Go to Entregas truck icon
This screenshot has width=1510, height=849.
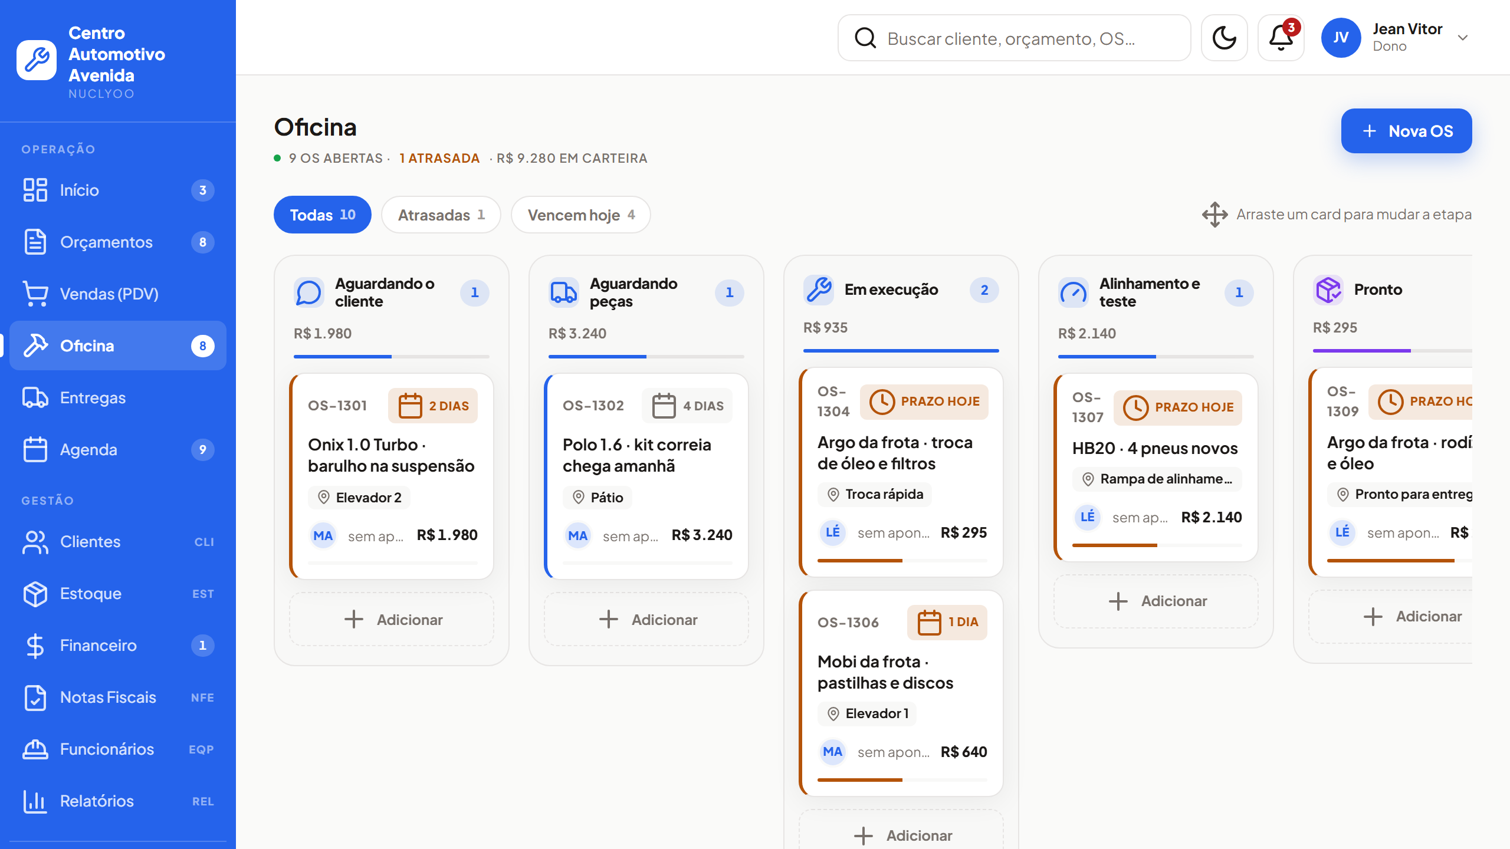(35, 397)
